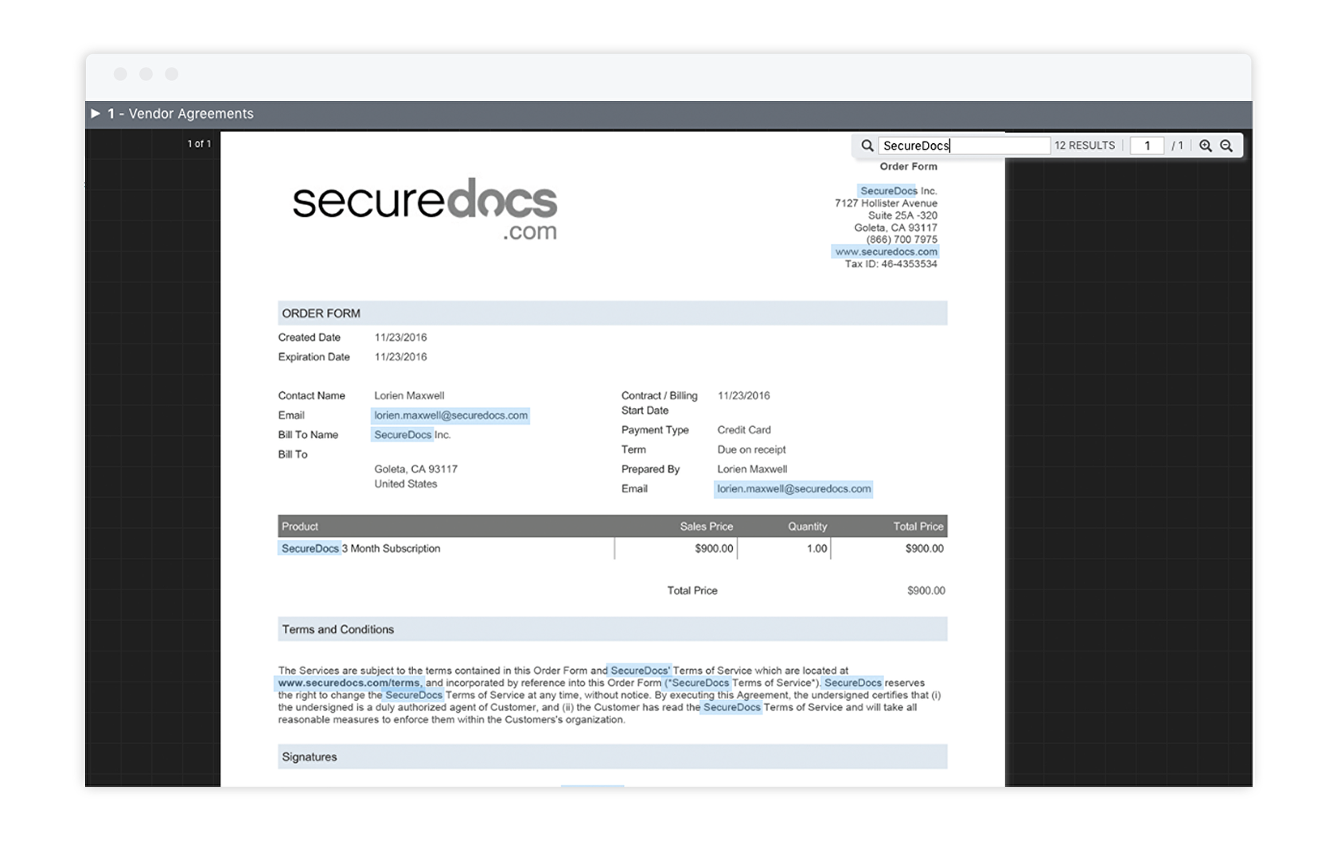Image resolution: width=1329 pixels, height=859 pixels.
Task: Open the www.securedocs.com/terms link
Action: (x=349, y=683)
